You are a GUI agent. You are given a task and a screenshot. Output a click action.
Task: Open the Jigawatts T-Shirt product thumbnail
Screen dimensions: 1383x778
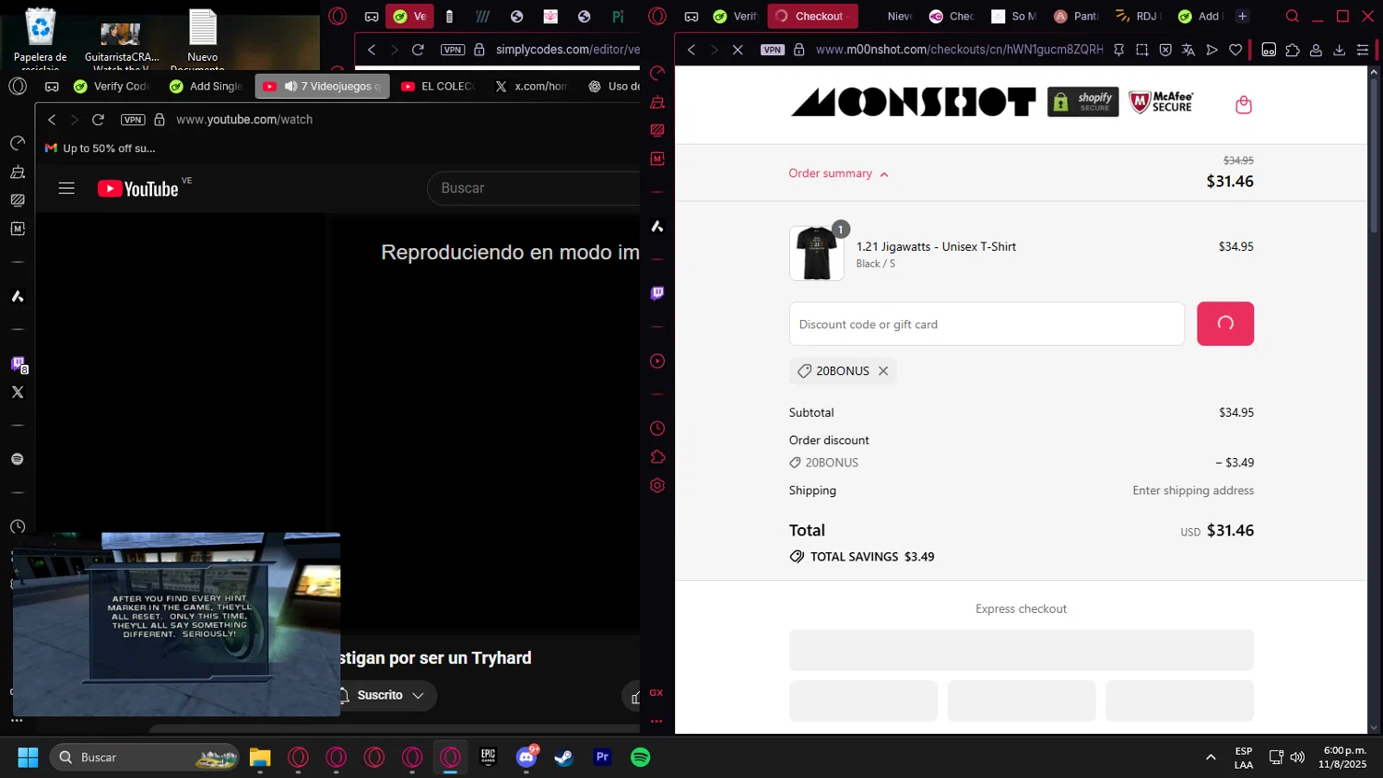[x=816, y=253]
